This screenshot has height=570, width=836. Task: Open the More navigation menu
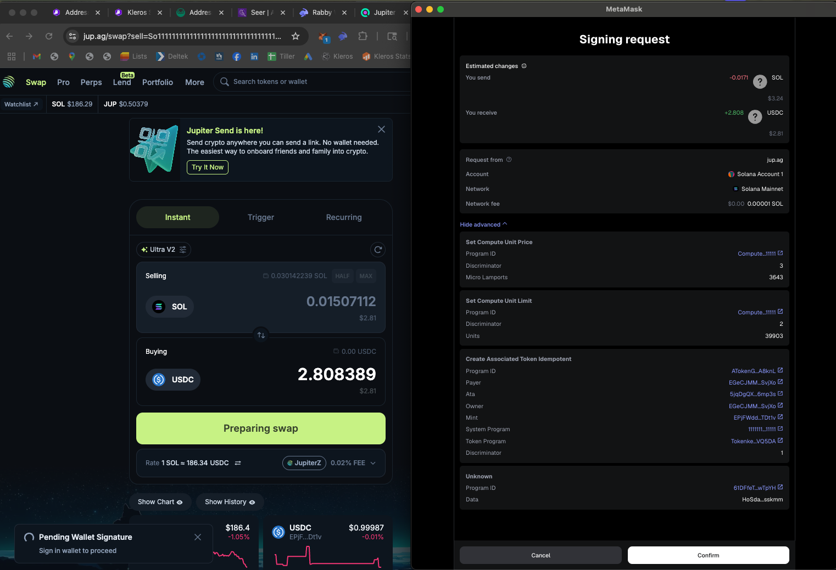pyautogui.click(x=194, y=82)
